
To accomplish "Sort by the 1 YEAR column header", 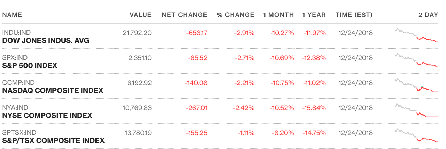I will coord(314,15).
